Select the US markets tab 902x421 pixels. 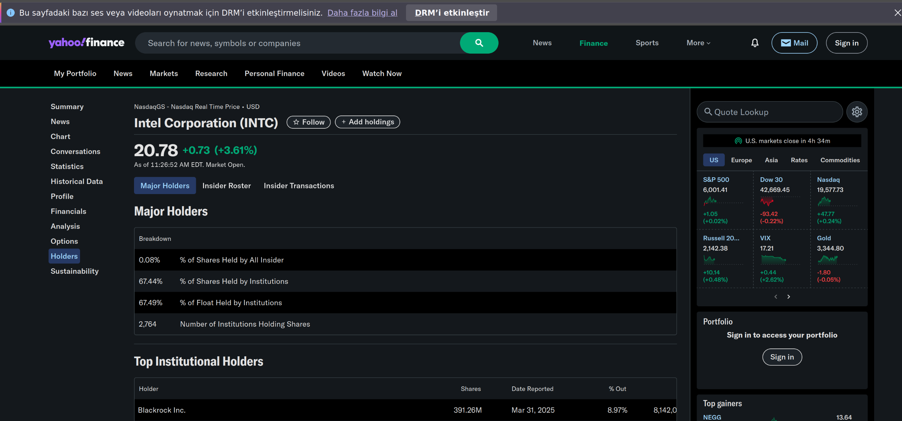(x=714, y=160)
